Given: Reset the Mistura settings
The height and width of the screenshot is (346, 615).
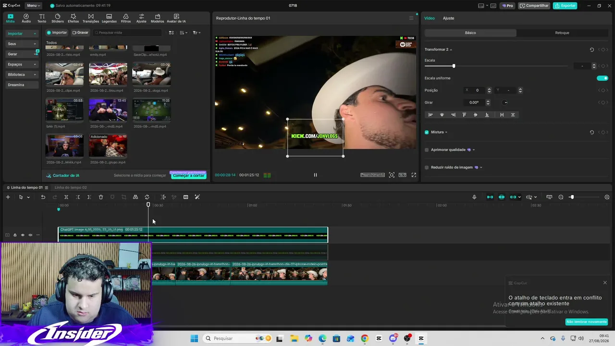Looking at the screenshot, I should click(x=591, y=132).
